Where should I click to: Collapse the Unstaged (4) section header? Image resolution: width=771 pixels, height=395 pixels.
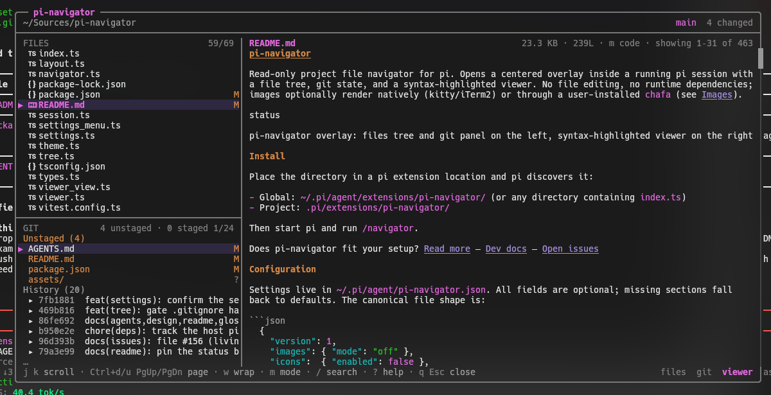tap(54, 239)
